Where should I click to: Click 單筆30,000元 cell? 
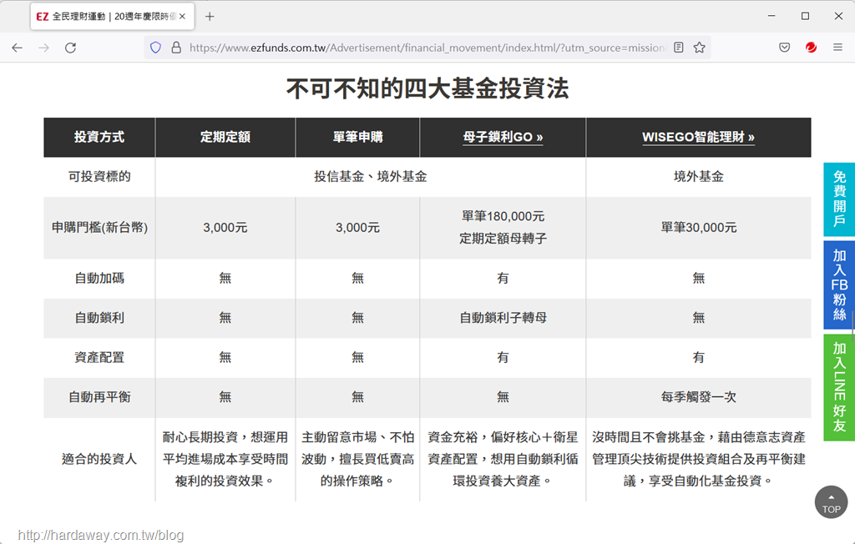coord(699,227)
